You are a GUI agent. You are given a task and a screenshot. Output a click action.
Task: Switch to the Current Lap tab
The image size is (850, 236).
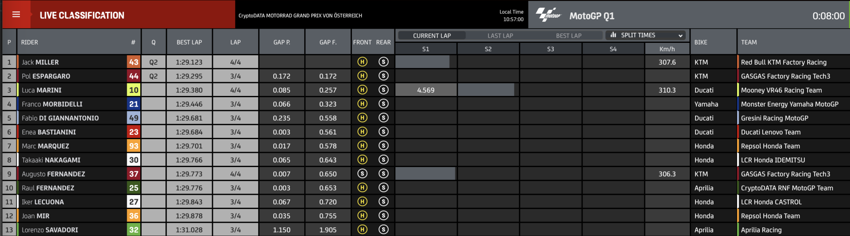click(432, 36)
